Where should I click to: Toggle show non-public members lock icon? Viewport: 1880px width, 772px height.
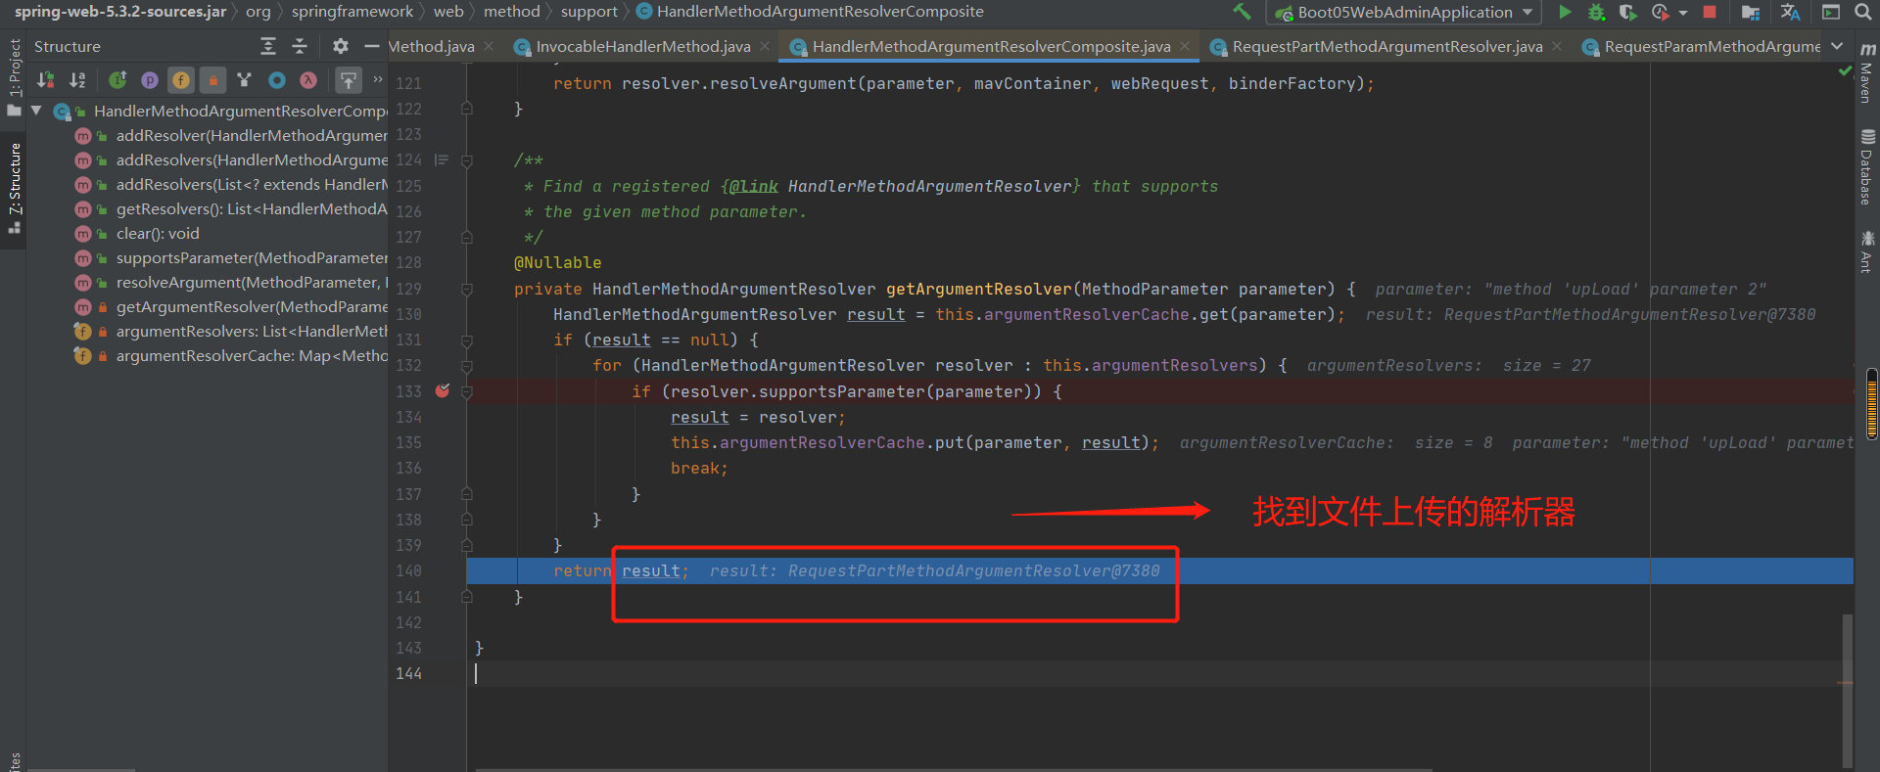coord(212,80)
